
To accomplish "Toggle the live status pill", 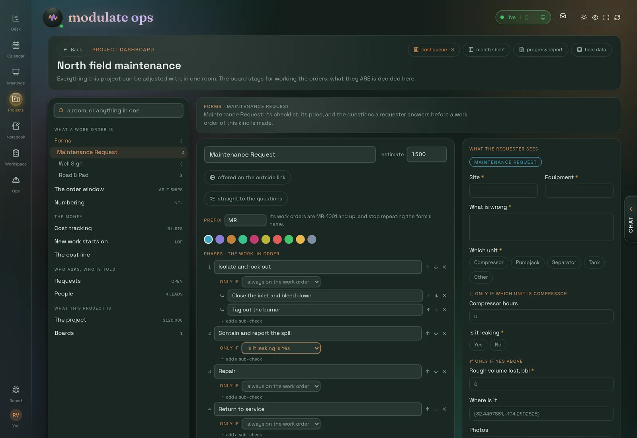I will click(523, 17).
